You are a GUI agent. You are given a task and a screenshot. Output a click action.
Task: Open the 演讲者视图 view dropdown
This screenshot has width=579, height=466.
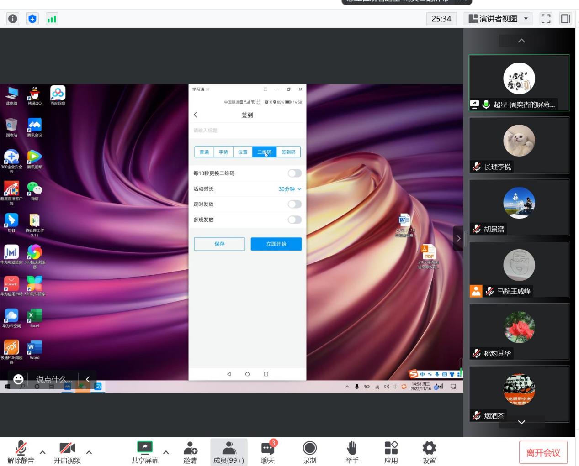tap(498, 19)
